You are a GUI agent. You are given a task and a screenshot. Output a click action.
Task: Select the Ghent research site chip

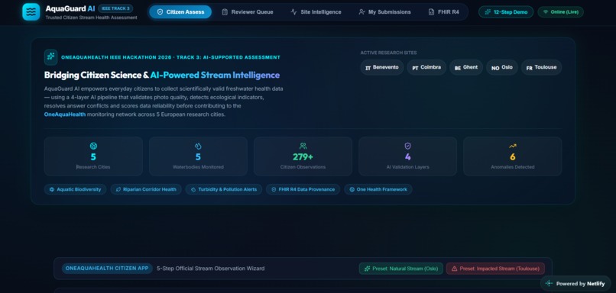tap(466, 67)
